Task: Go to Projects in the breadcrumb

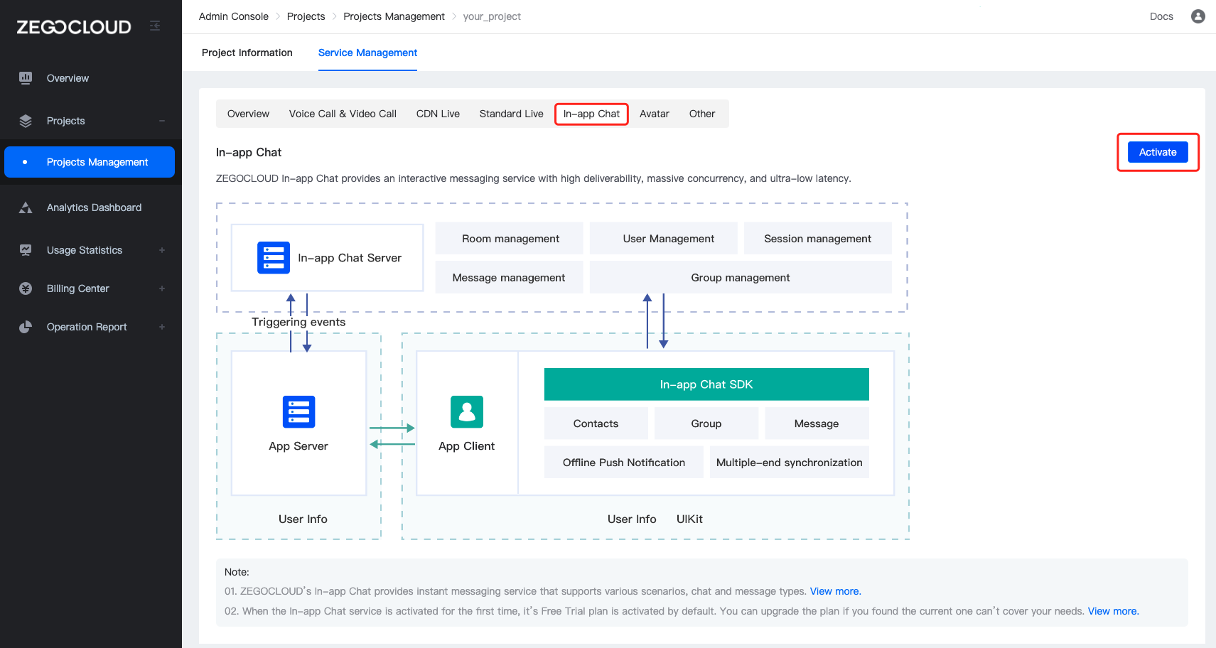Action: coord(306,16)
